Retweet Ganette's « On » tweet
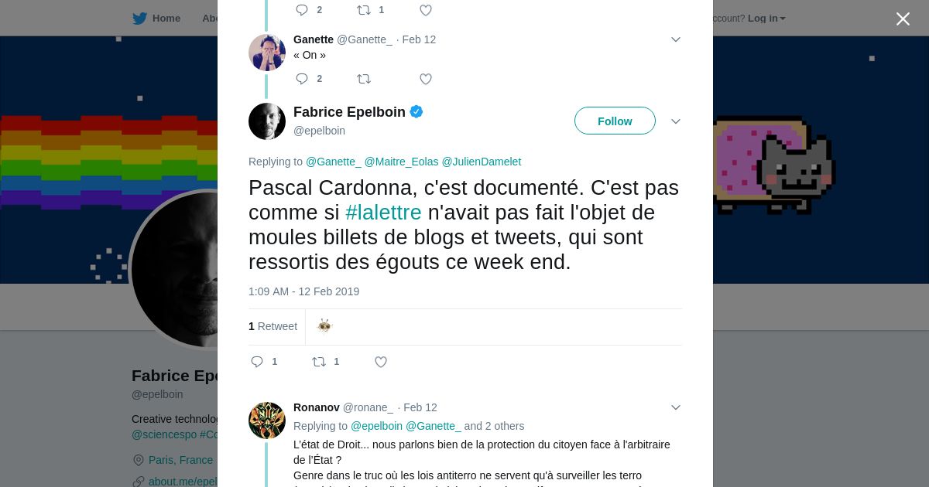The image size is (929, 487). (364, 79)
